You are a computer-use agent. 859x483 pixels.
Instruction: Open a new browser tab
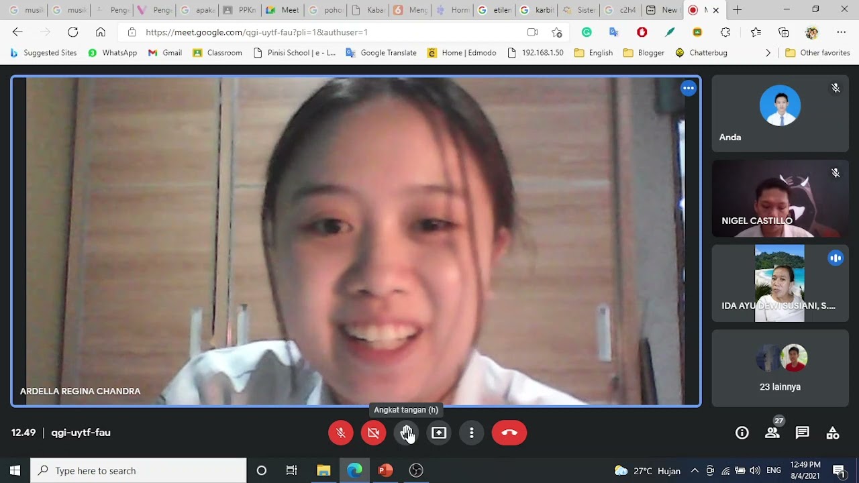(737, 10)
